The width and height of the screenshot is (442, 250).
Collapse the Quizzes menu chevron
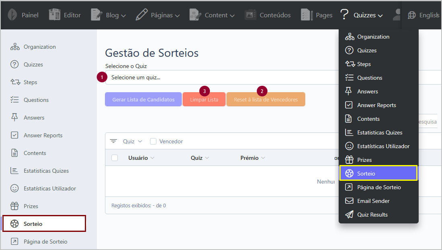click(x=380, y=16)
